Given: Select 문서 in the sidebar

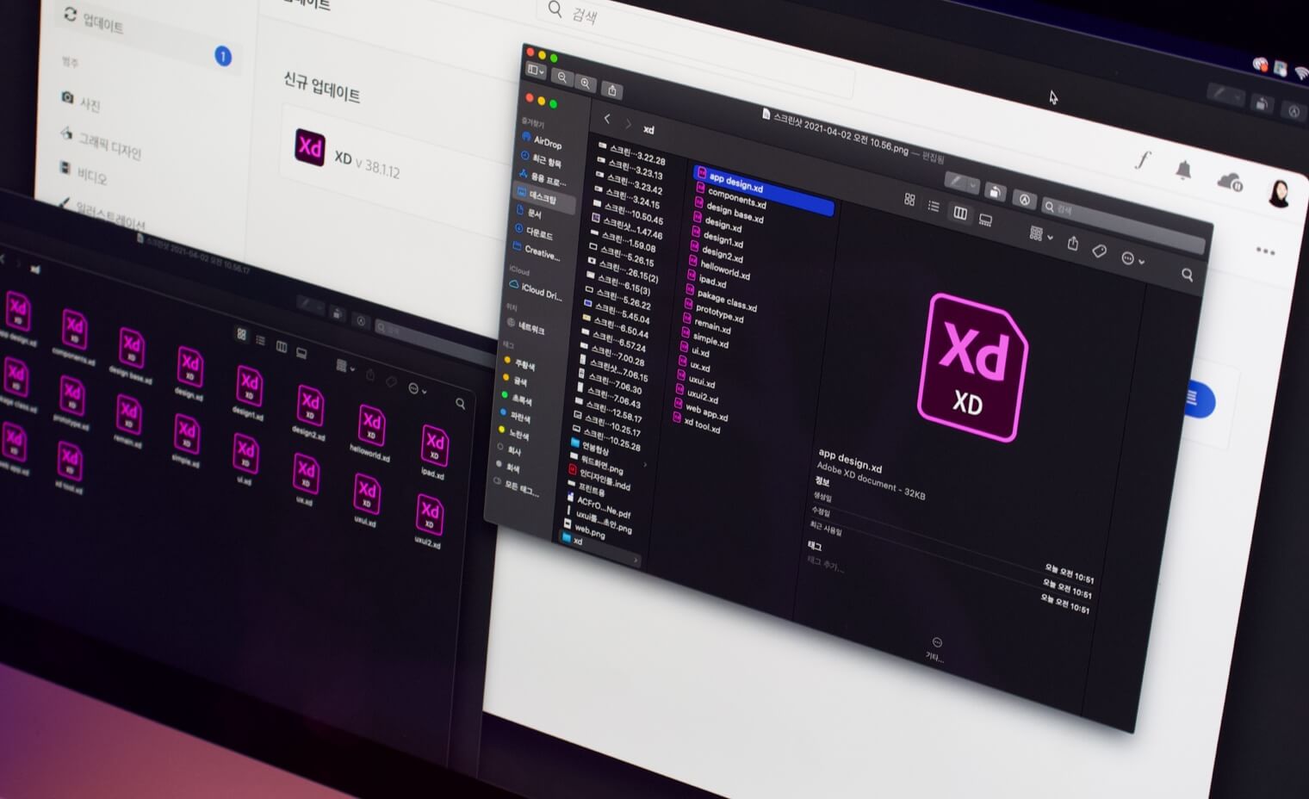Looking at the screenshot, I should pos(529,212).
